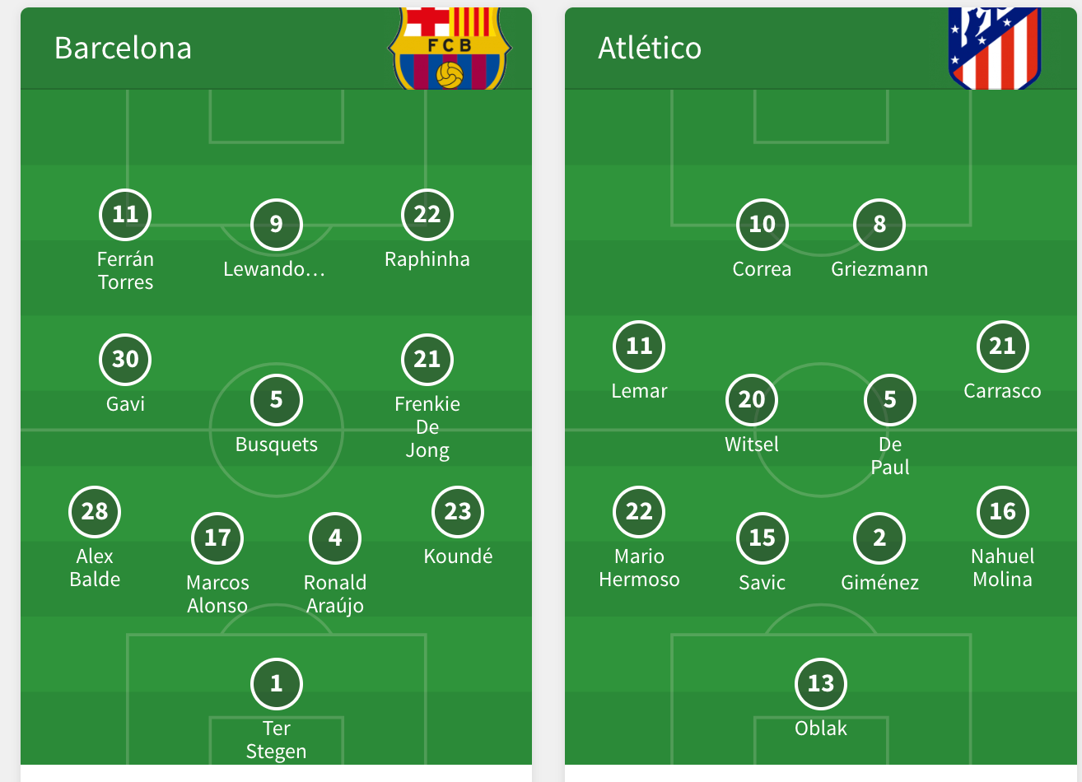Open the Atlético team name header
Screen dimensions: 1082x782
[x=650, y=48]
